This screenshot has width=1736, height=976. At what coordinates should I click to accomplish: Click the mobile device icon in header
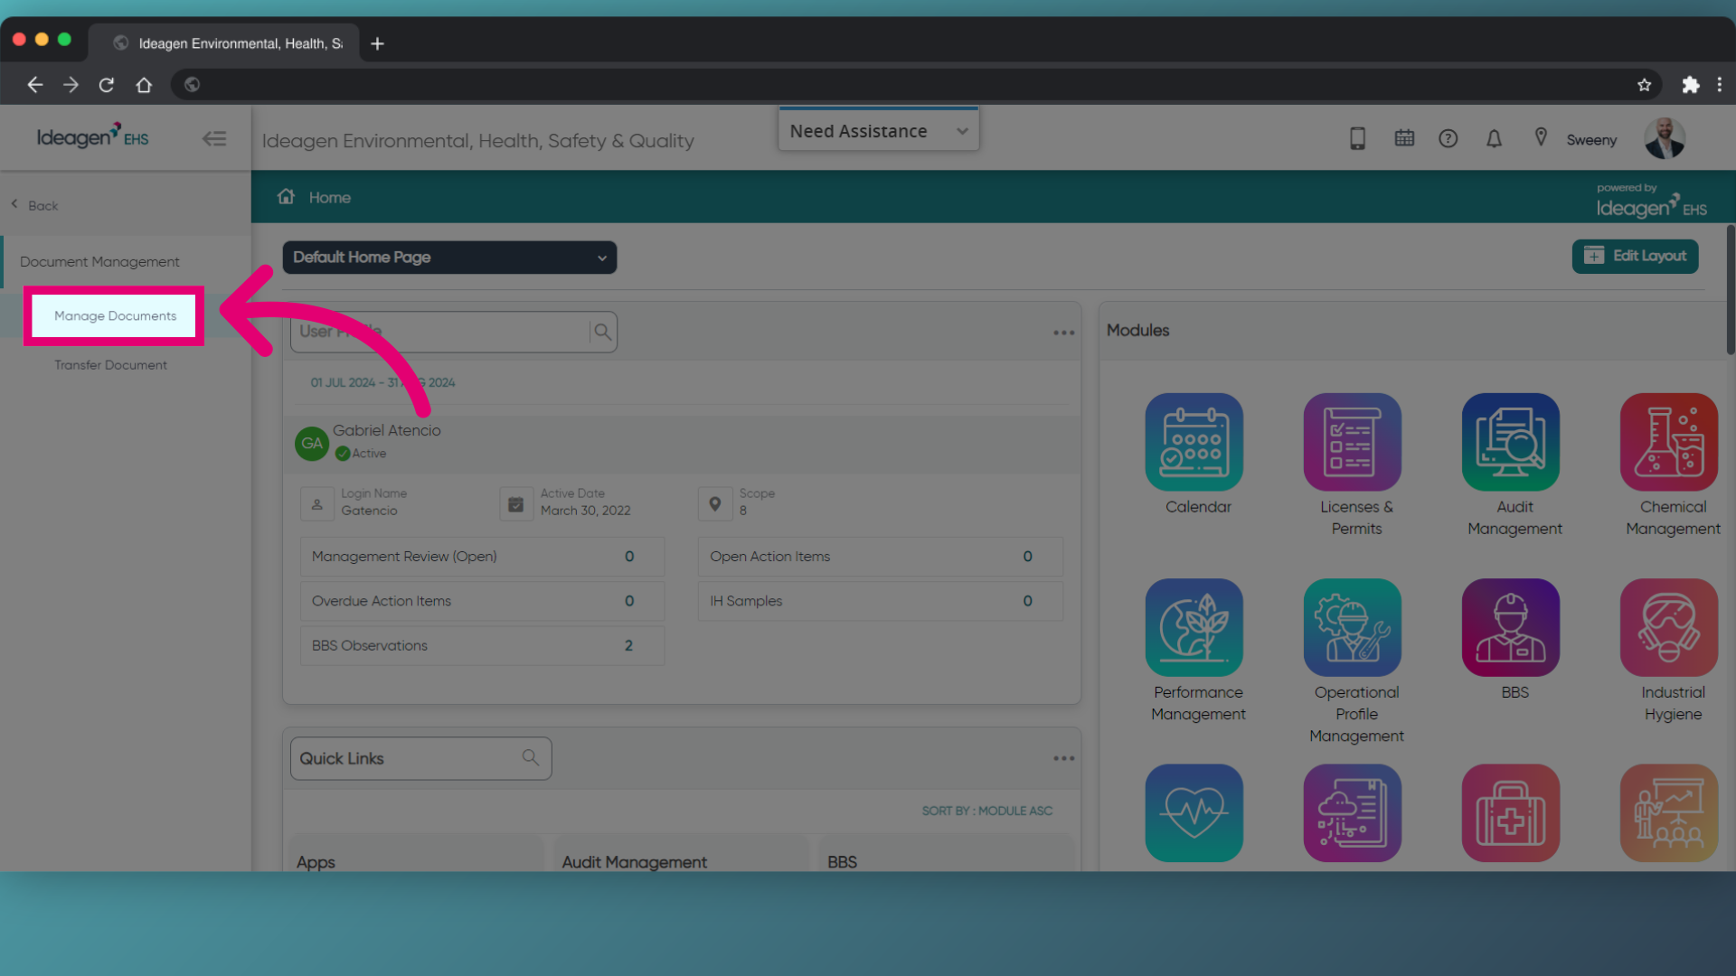point(1357,138)
